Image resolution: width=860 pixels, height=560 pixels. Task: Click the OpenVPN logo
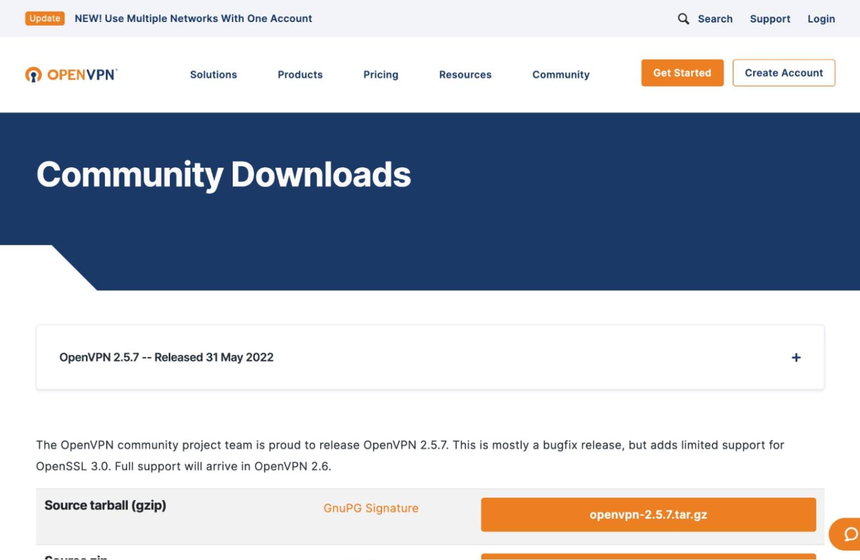point(71,74)
